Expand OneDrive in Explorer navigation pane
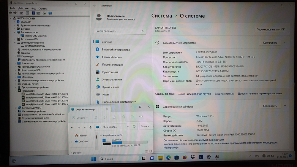The width and height of the screenshot is (297, 167). coord(72,142)
